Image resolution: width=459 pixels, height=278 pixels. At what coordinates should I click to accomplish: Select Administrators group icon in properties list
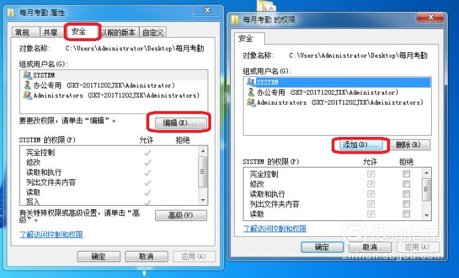27,95
